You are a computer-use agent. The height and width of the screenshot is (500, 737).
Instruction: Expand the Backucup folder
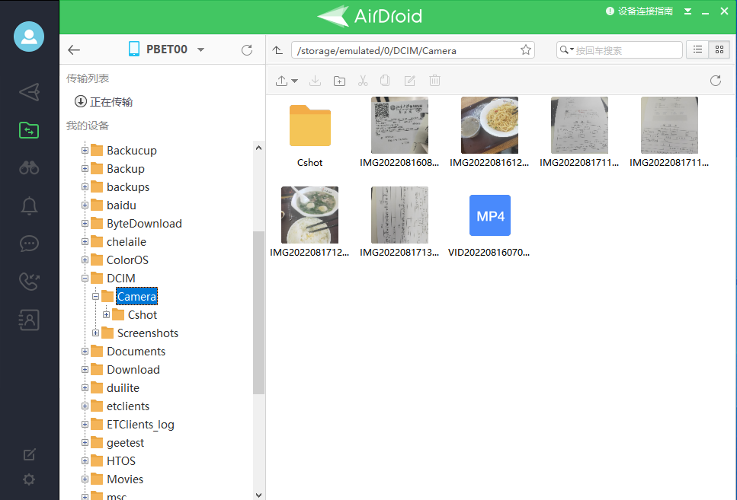(x=85, y=150)
